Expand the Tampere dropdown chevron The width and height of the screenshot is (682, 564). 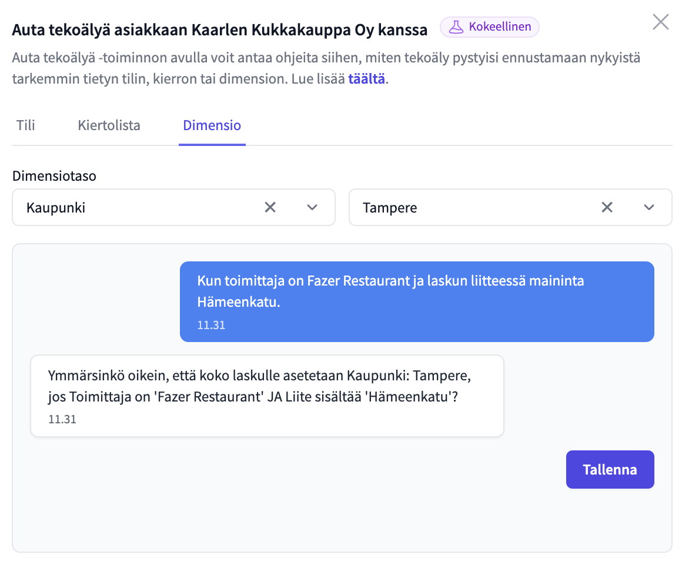pos(649,207)
